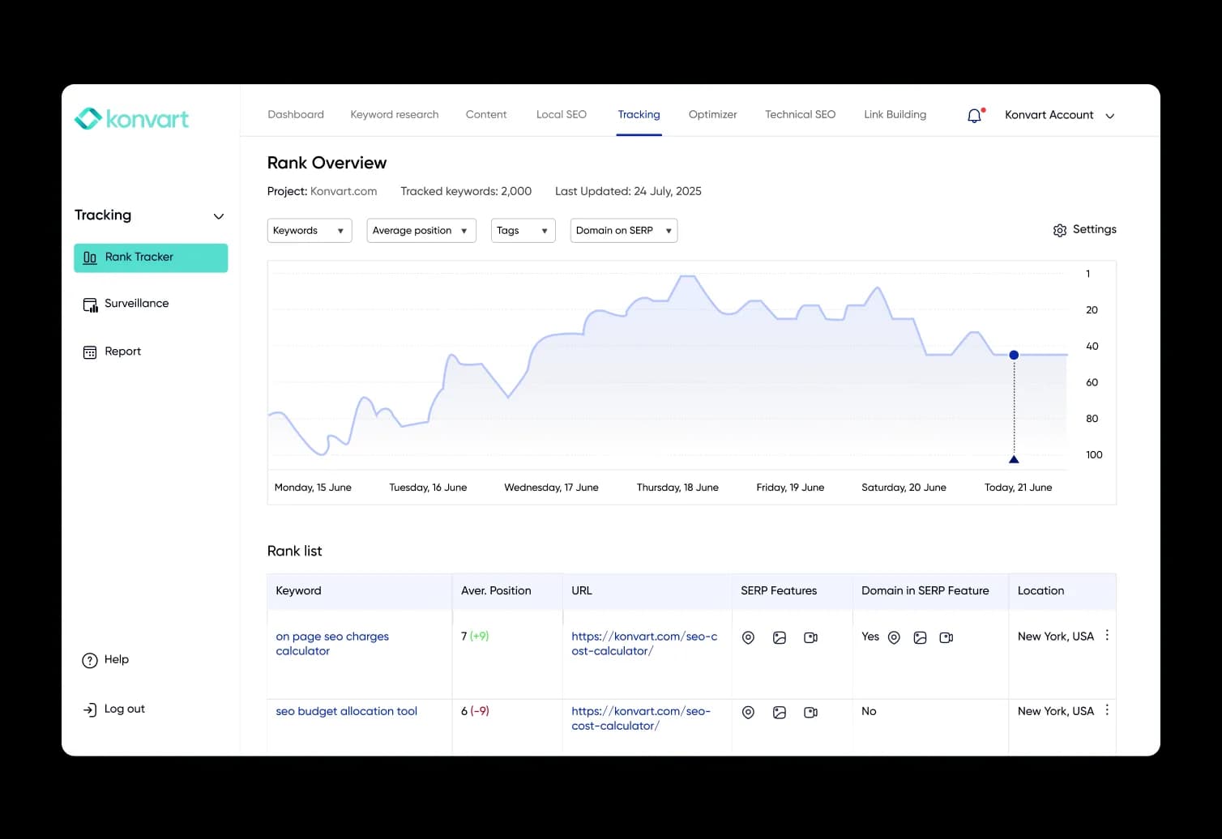Switch to the Keyword research tab
The height and width of the screenshot is (839, 1222).
[x=395, y=115]
